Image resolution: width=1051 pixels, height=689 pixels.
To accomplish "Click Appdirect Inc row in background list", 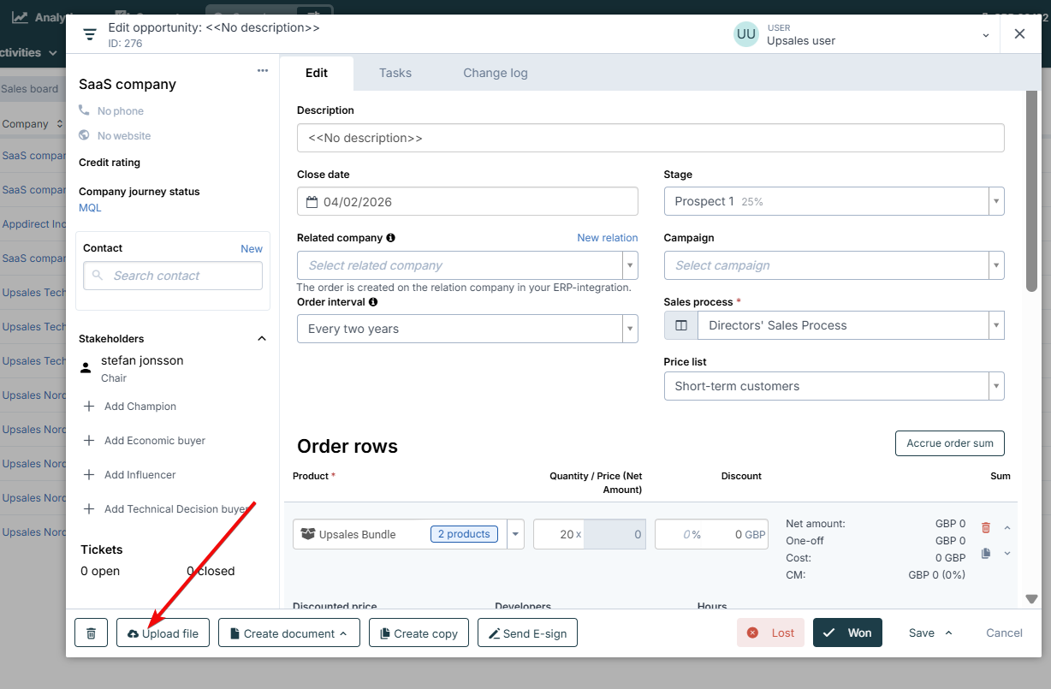I will (x=33, y=224).
